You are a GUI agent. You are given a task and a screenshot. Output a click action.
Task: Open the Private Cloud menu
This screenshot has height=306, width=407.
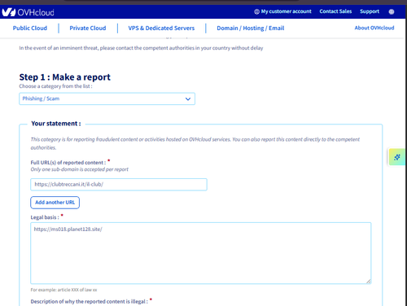pos(88,28)
